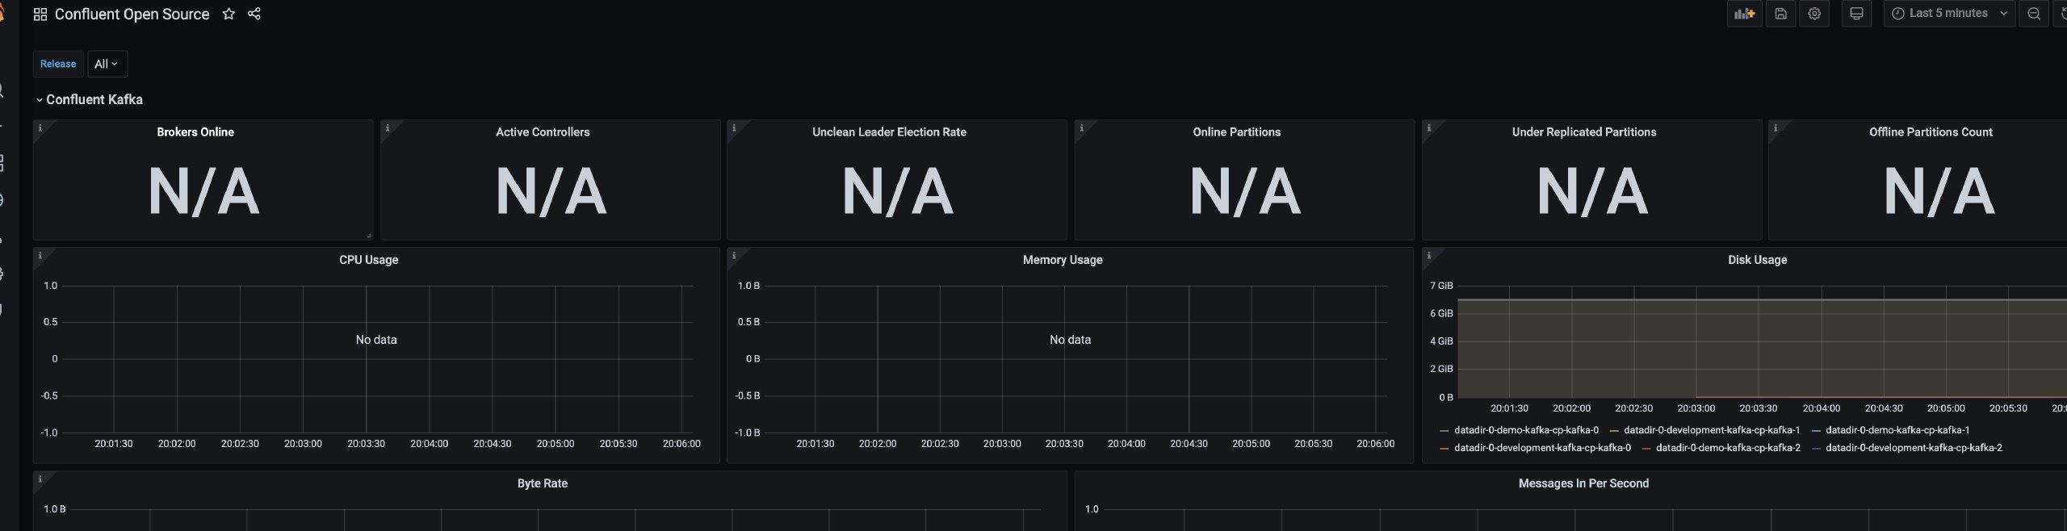
Task: Show info for Unclean Leader Election Rate
Action: (x=733, y=128)
